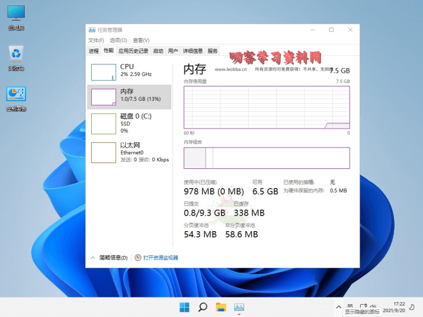Open the 选项(O) menu
This screenshot has width=423, height=317.
[x=118, y=40]
